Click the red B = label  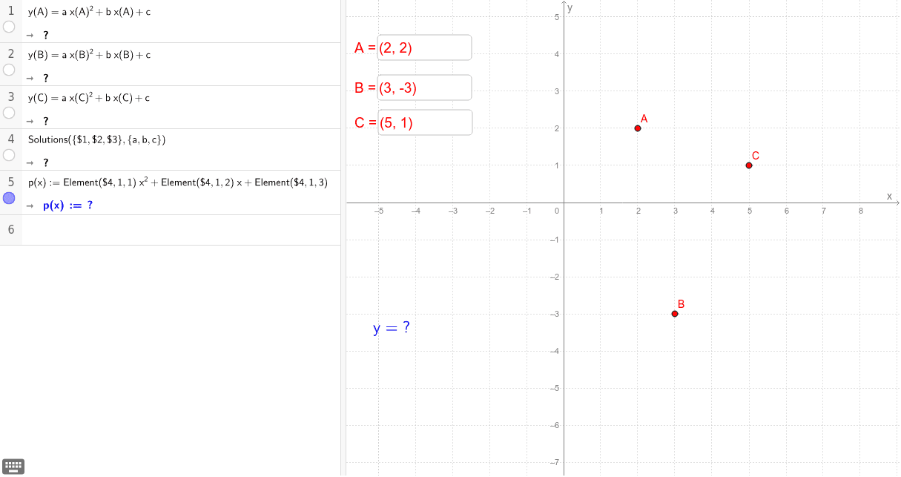click(365, 88)
